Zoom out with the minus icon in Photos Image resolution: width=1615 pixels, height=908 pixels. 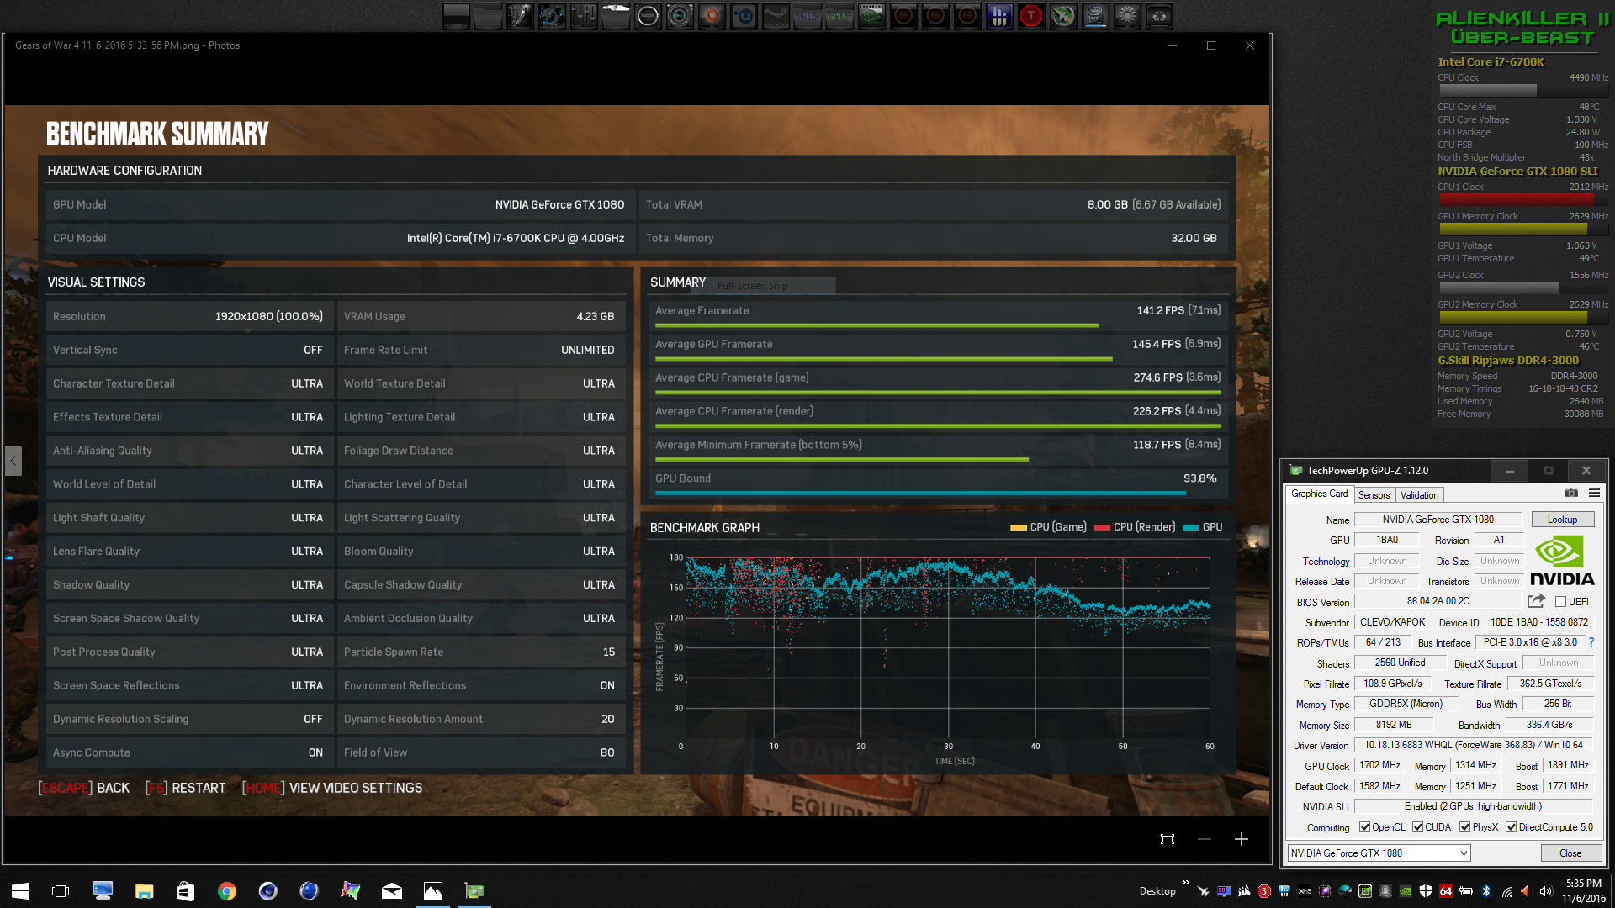click(1205, 839)
